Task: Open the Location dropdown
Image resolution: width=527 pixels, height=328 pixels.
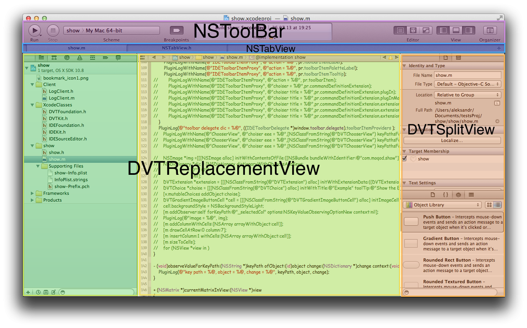Action: tap(468, 95)
